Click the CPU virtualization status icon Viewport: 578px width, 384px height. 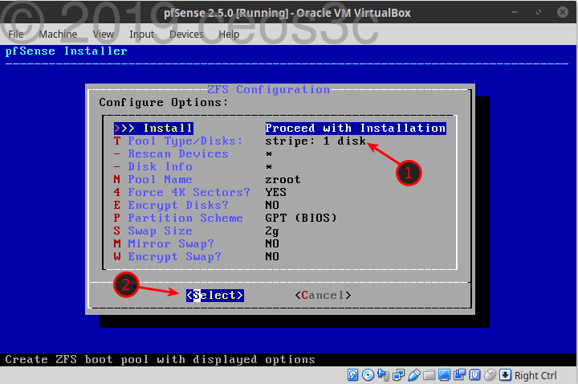[x=474, y=375]
